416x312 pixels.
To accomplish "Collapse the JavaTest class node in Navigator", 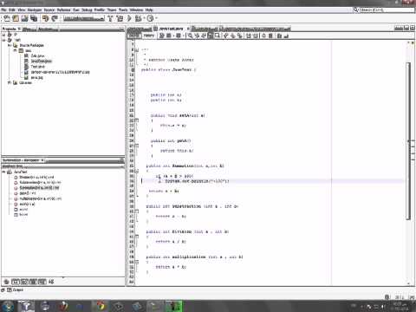I will pyautogui.click(x=4, y=172).
